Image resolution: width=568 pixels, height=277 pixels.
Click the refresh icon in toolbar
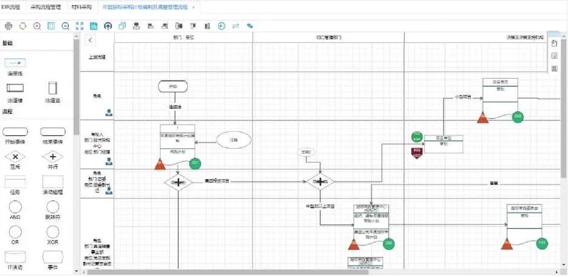[23, 26]
